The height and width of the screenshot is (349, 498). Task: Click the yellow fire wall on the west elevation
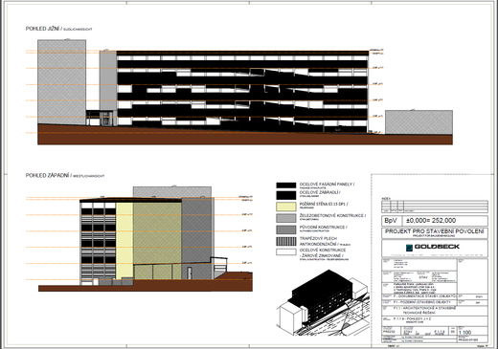coord(124,241)
